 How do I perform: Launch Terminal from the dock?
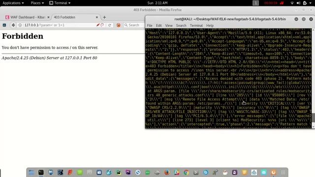(x=41, y=173)
